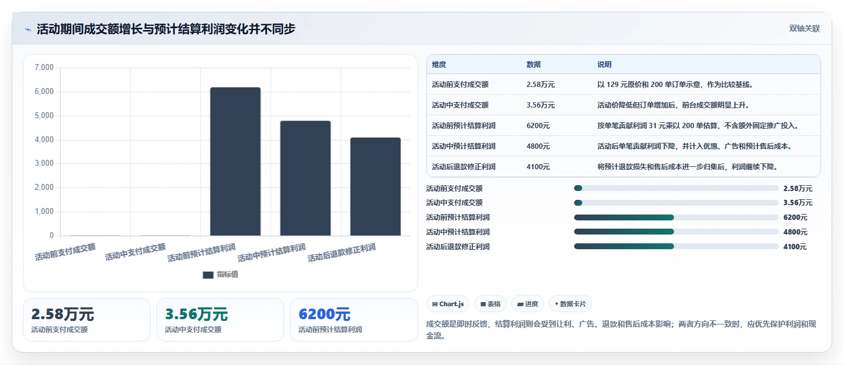Select table cell 4100元

click(538, 167)
